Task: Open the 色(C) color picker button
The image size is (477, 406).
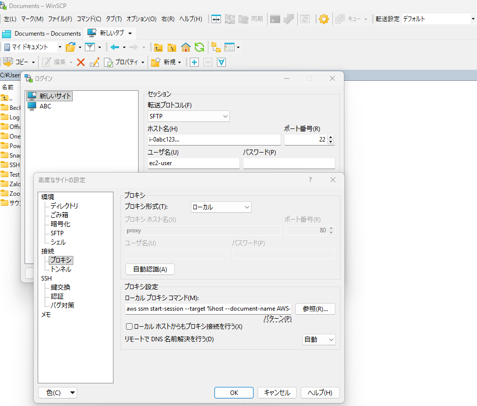Action: (58, 392)
